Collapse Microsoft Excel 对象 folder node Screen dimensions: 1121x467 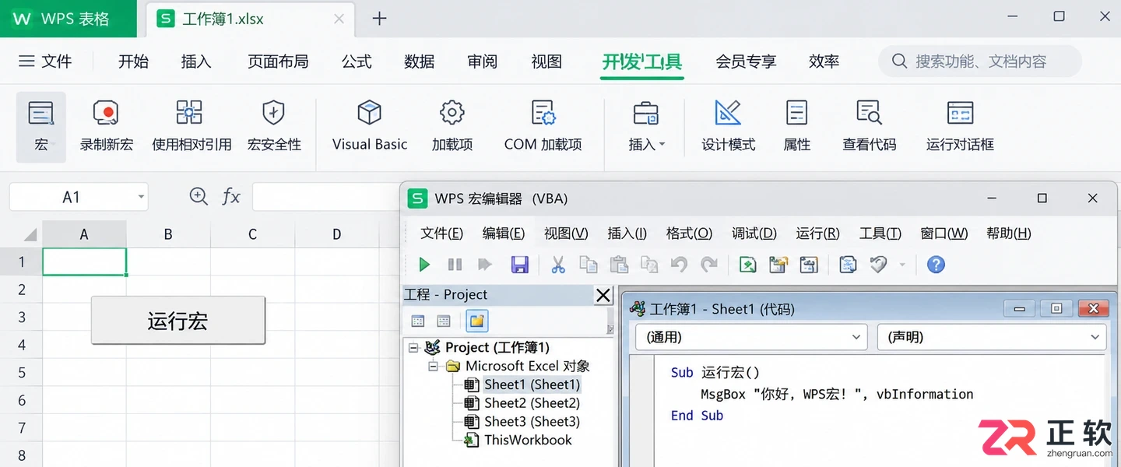[x=434, y=367]
